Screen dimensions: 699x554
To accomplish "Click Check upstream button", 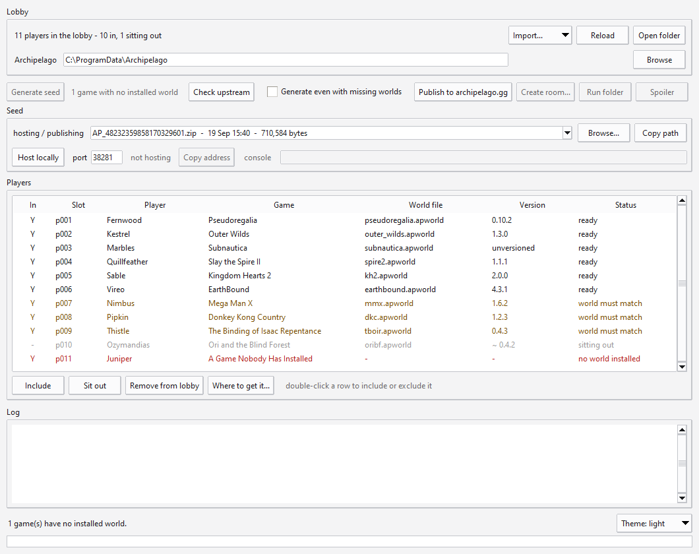I will (221, 92).
